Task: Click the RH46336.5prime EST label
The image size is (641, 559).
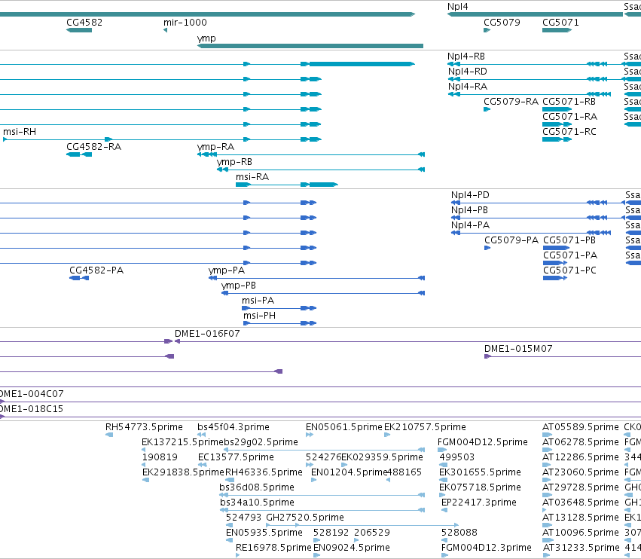Action: [264, 472]
